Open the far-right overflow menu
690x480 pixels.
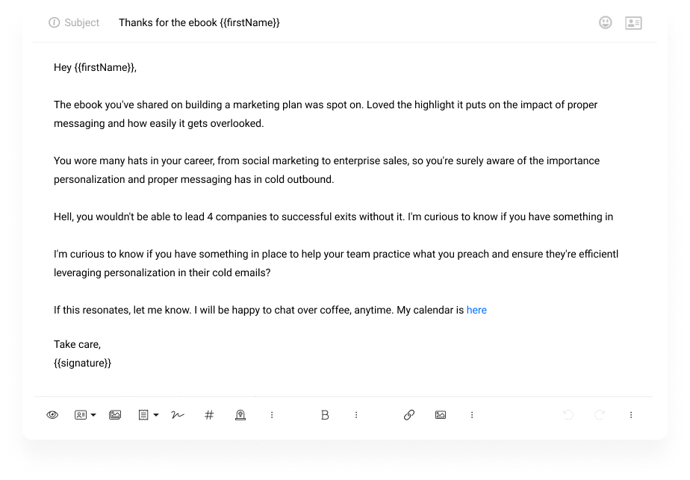pyautogui.click(x=631, y=415)
